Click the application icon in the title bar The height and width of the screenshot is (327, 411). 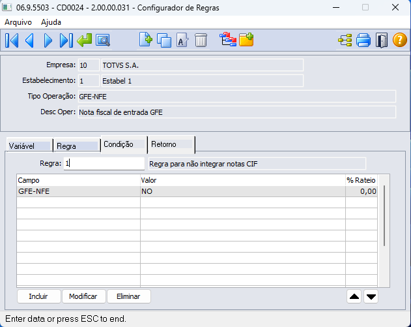7,7
